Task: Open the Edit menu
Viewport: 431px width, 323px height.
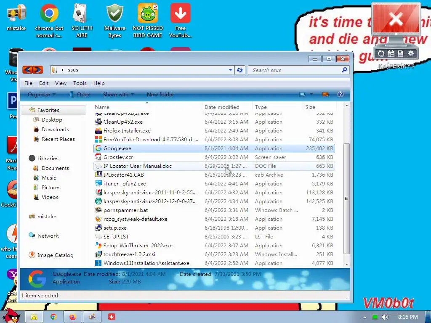Action: tap(44, 83)
